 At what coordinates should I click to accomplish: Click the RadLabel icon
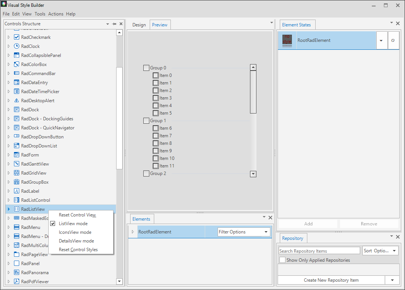[x=17, y=191]
